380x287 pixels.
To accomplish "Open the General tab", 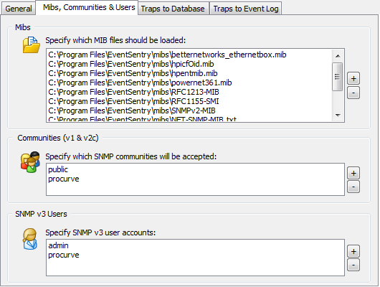I will [x=19, y=9].
